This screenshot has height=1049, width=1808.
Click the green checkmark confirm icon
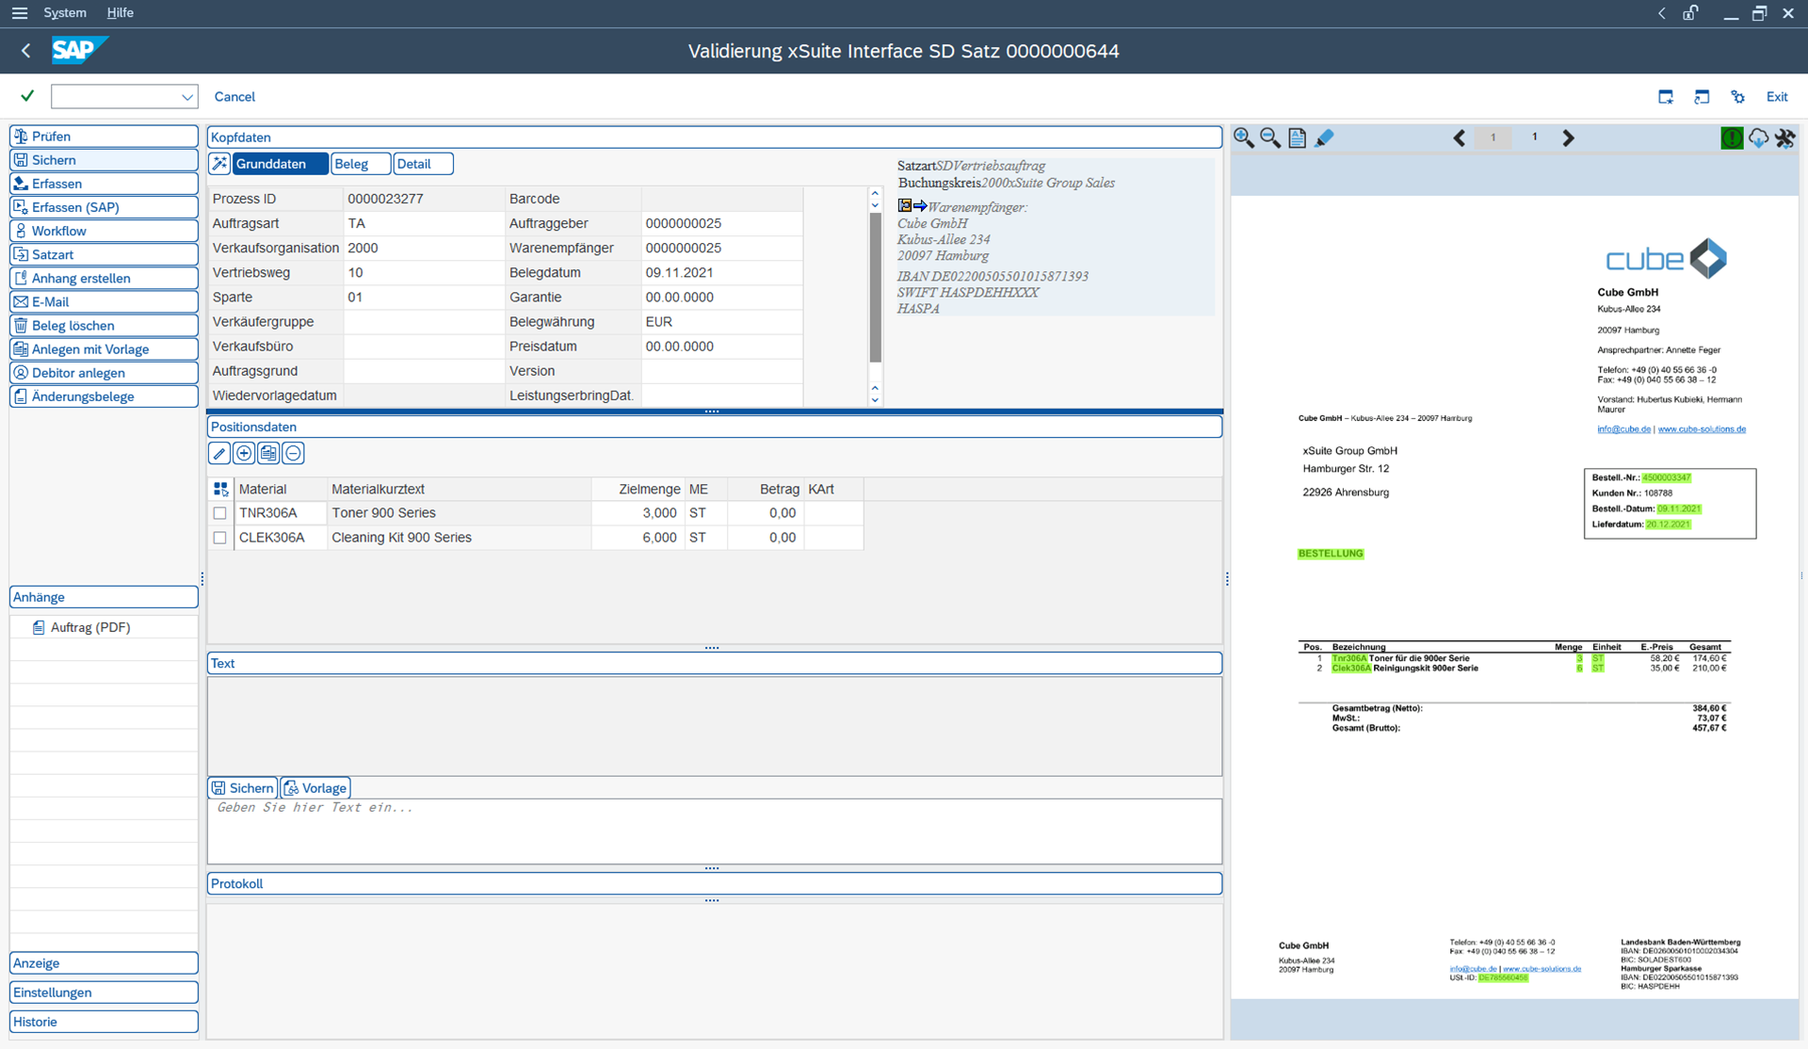pos(27,96)
